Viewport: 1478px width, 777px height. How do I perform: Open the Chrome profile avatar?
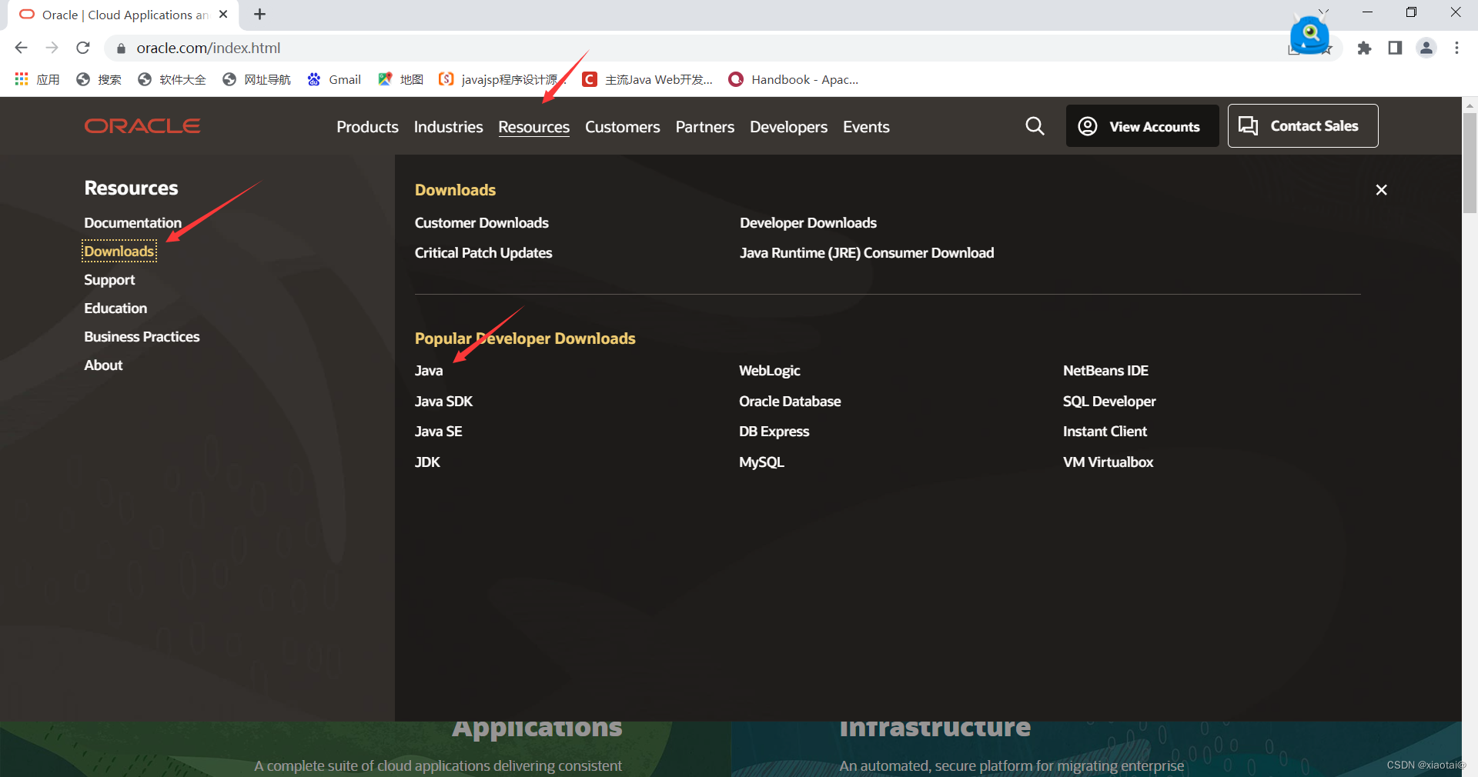pos(1426,48)
